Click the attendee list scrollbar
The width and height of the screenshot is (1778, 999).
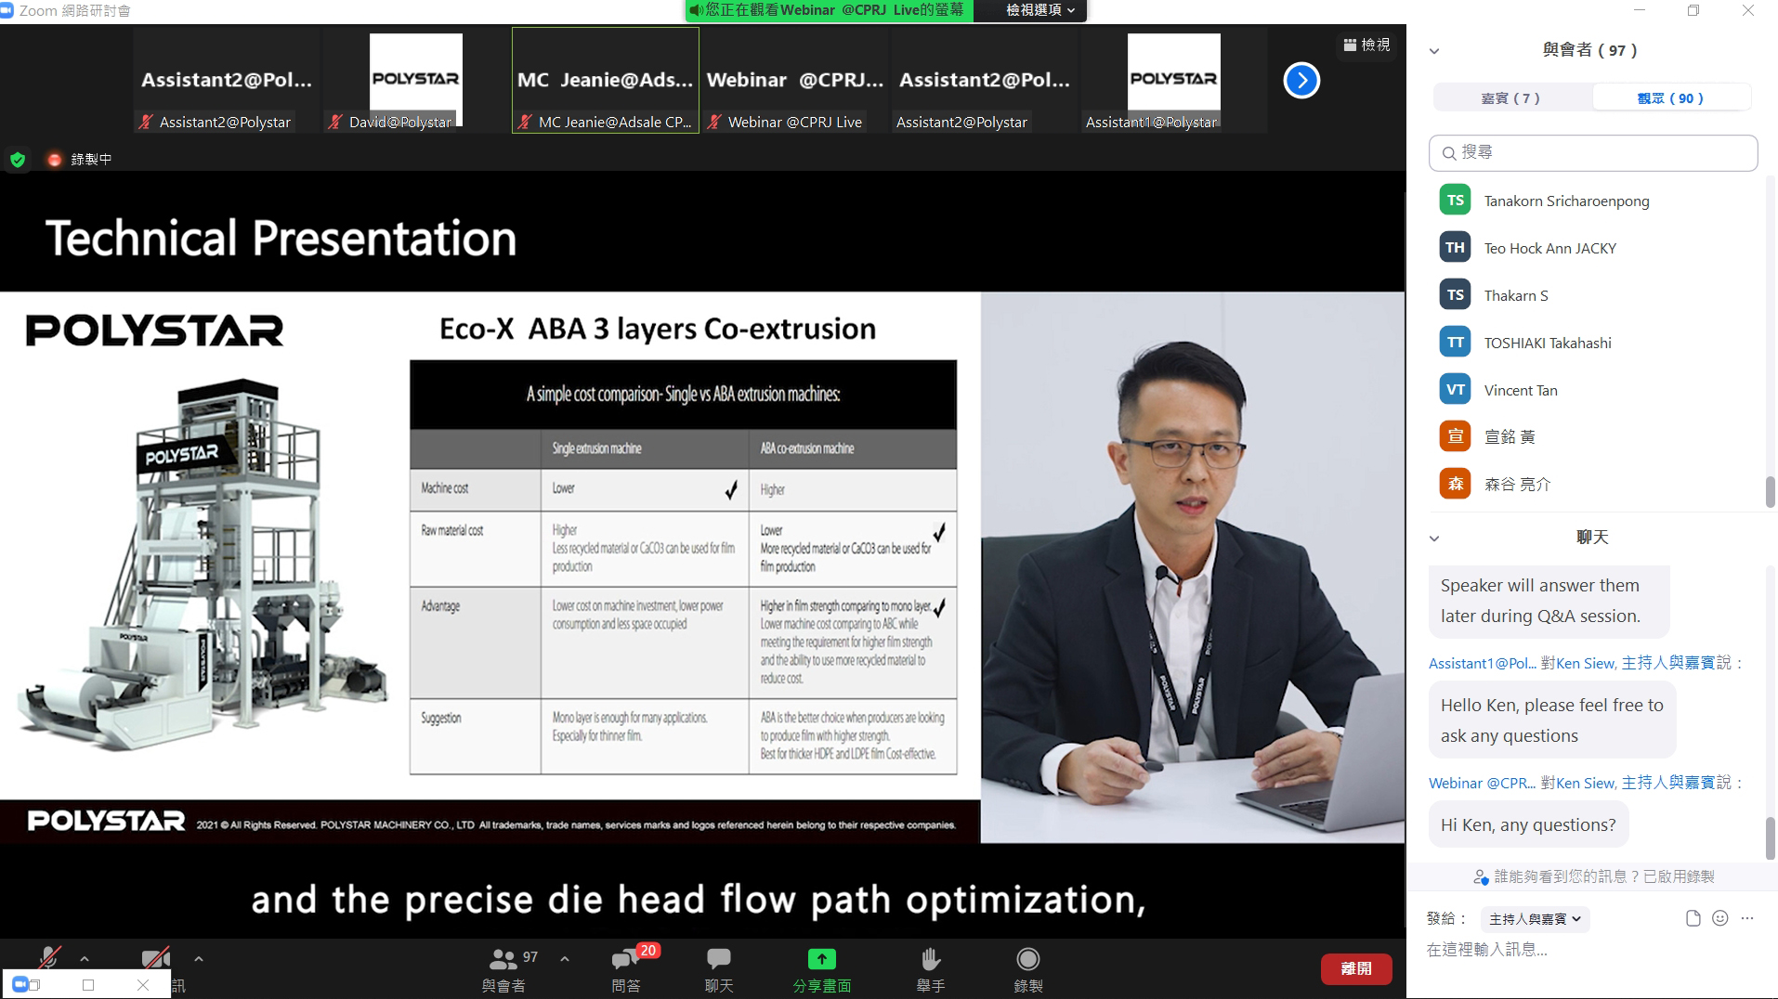pos(1771,492)
